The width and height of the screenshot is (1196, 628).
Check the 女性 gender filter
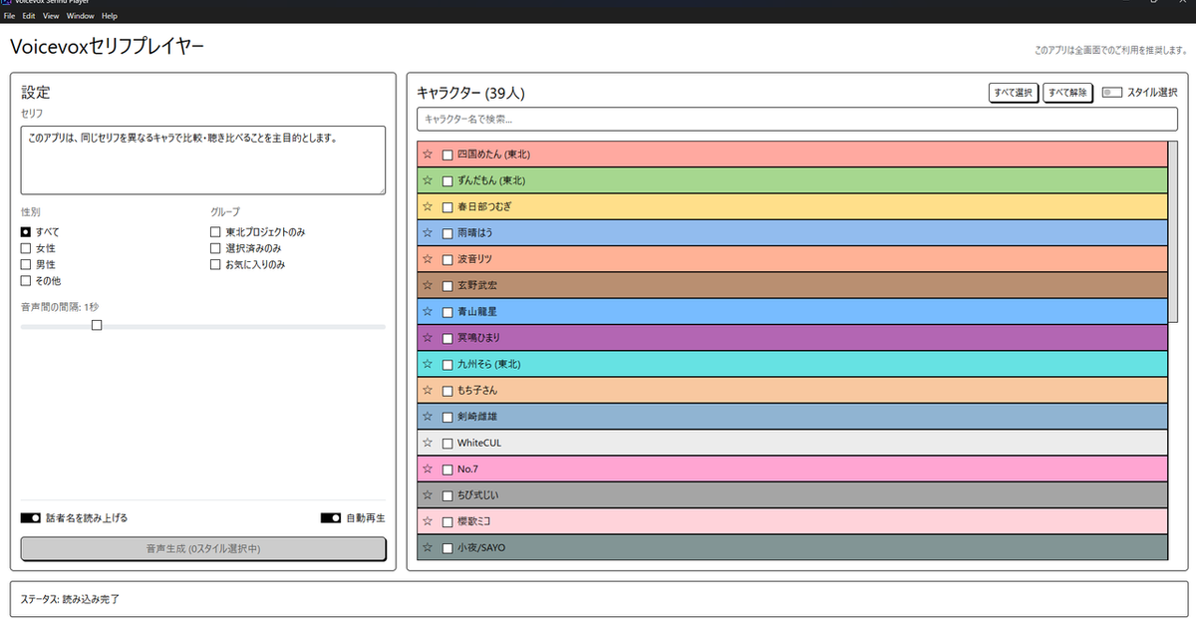26,248
